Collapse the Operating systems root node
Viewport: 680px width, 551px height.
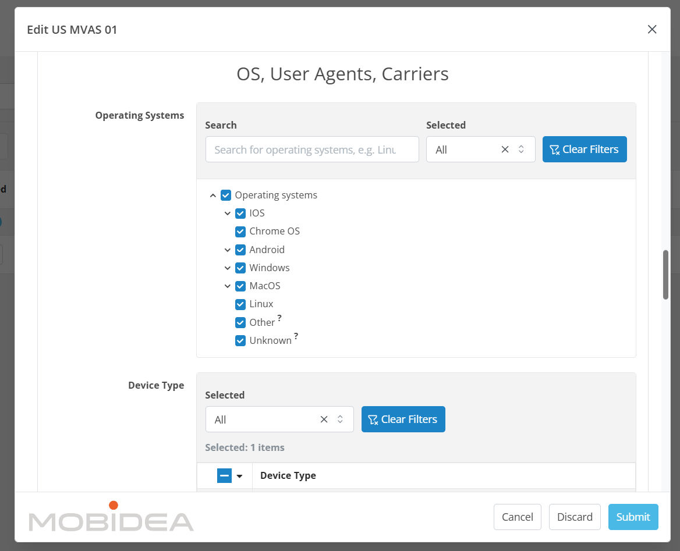(x=213, y=195)
